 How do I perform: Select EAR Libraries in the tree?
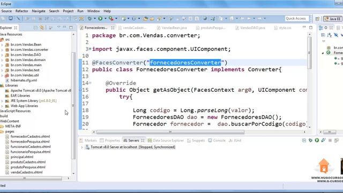[x=20, y=95]
